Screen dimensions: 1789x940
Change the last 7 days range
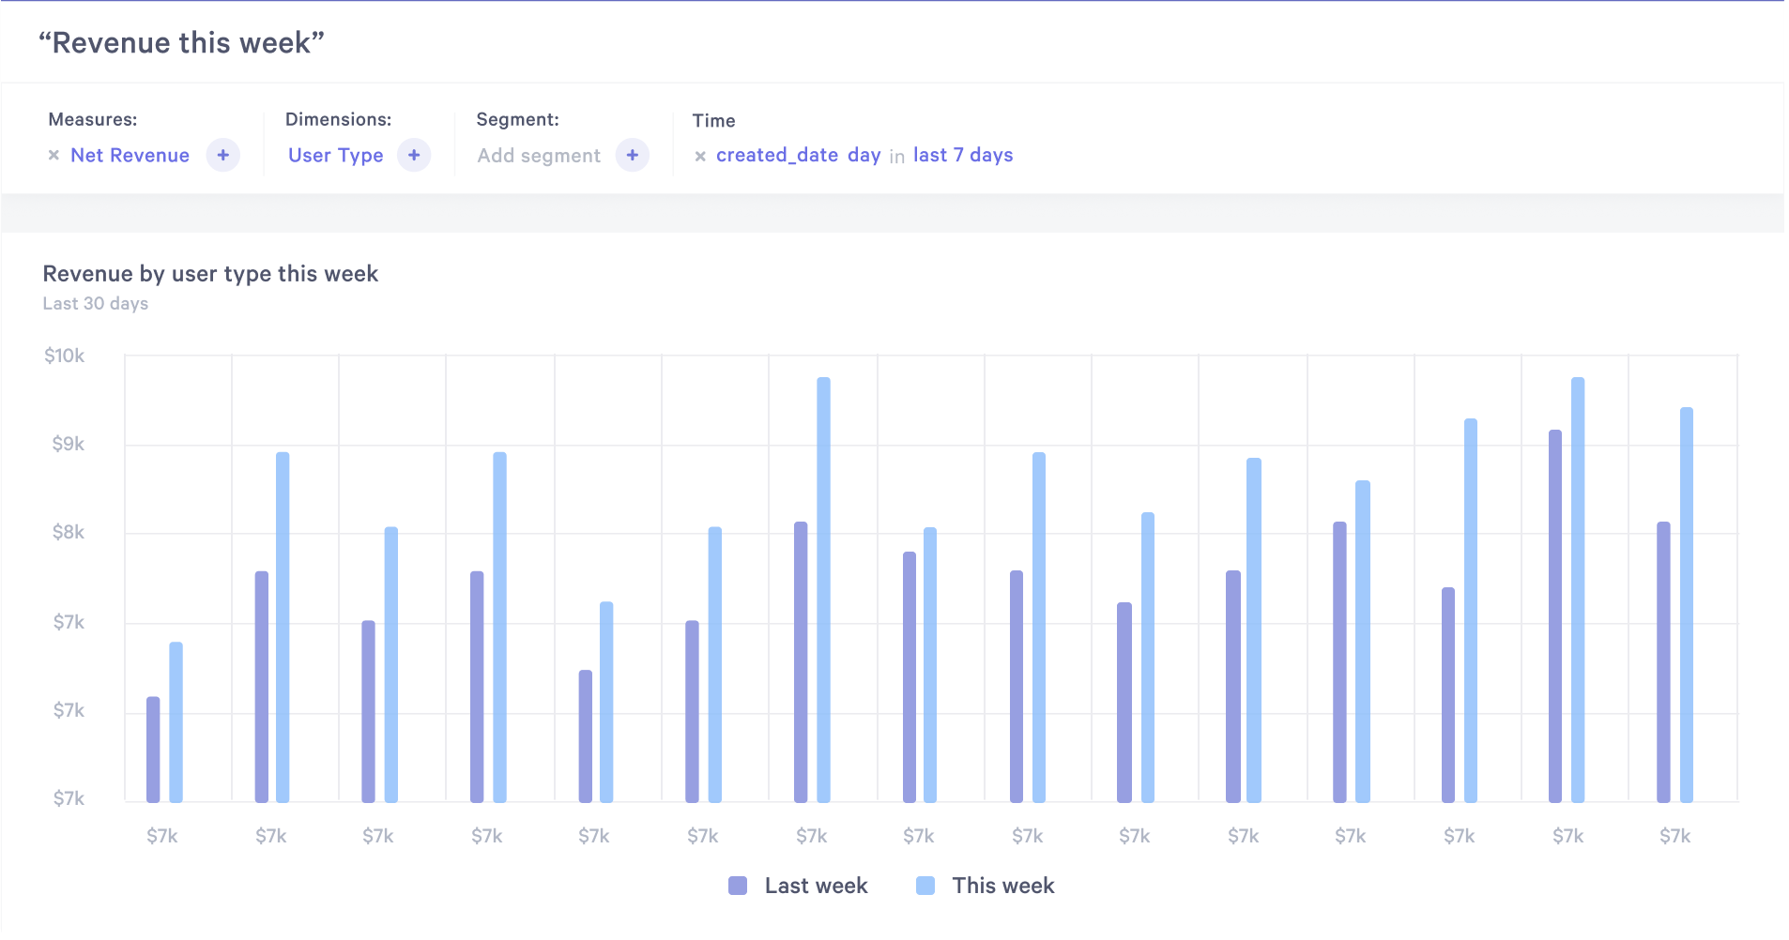pyautogui.click(x=963, y=155)
